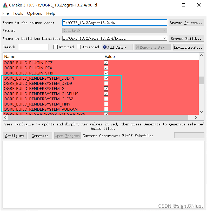Click the Configure button
207x211 pixels.
tap(15, 136)
